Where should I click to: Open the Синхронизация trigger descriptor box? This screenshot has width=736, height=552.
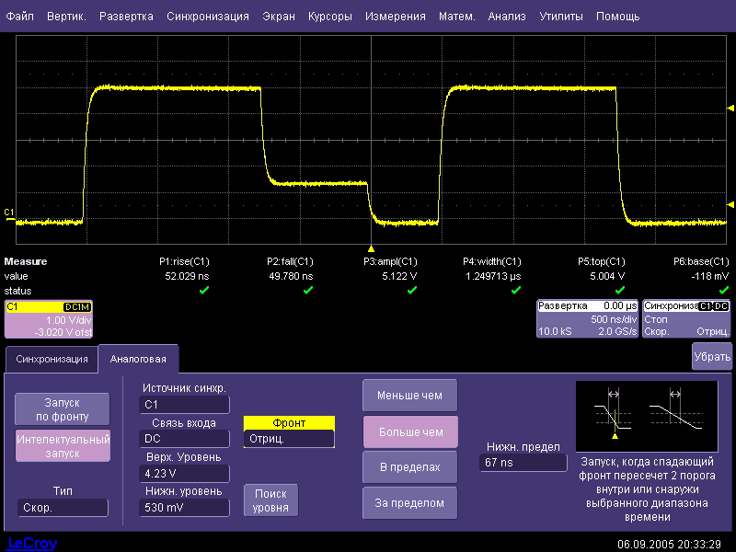click(686, 318)
